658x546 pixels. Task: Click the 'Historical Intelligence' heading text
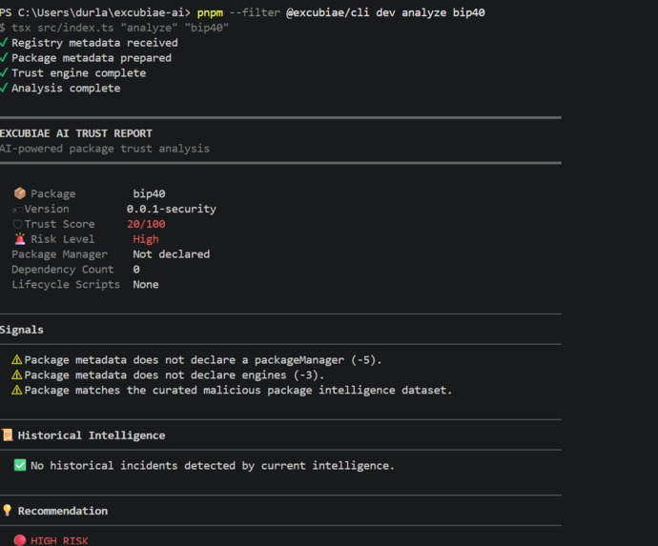[92, 435]
